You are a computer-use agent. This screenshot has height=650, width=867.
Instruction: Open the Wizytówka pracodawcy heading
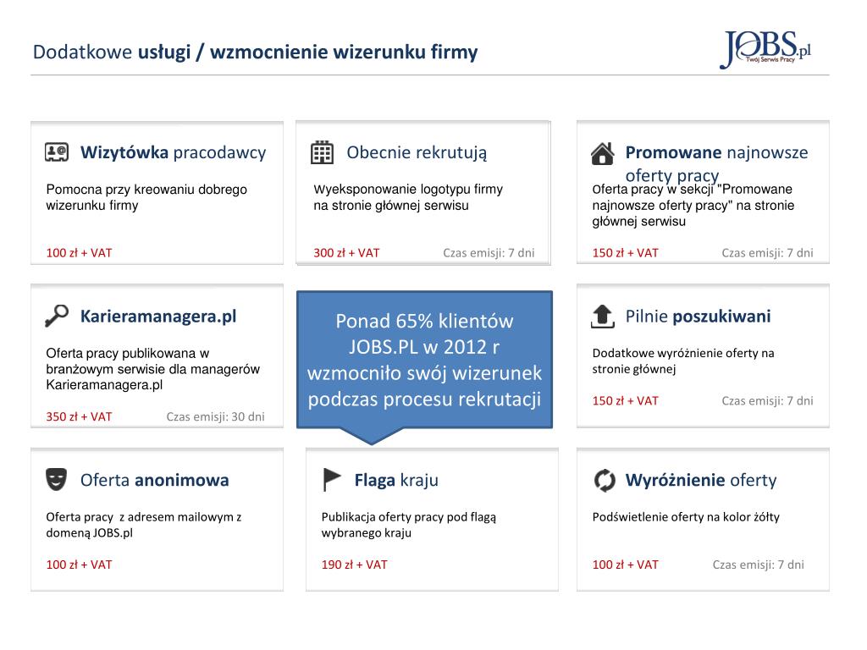click(173, 153)
